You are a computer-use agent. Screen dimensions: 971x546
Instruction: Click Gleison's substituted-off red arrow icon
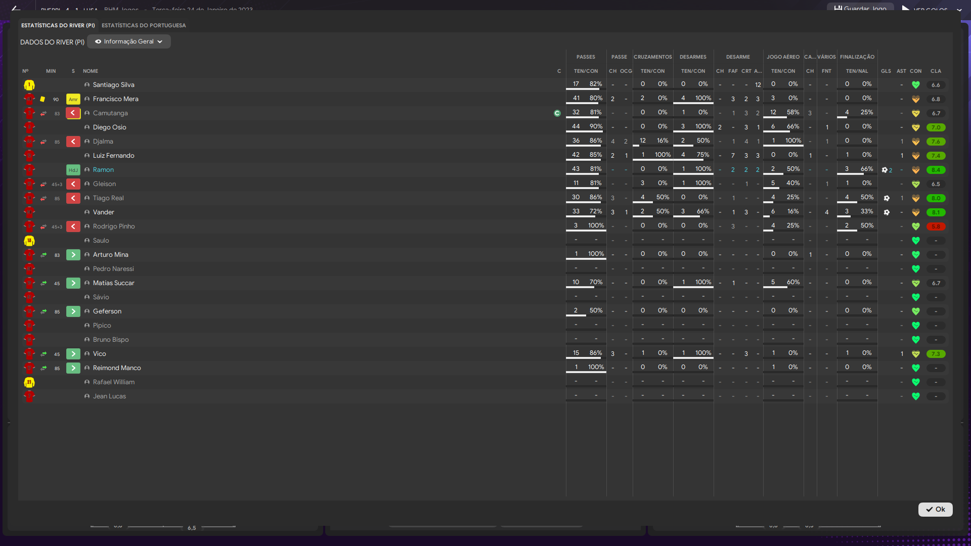73,184
